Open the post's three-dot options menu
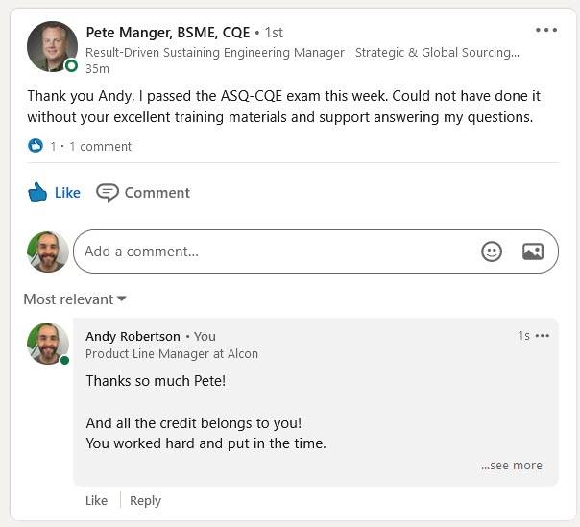 545,30
